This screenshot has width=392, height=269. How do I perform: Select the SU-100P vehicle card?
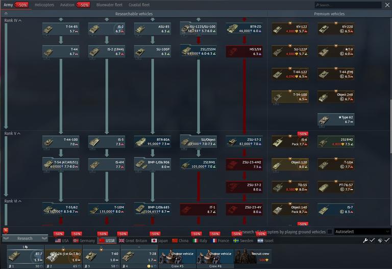pos(153,52)
